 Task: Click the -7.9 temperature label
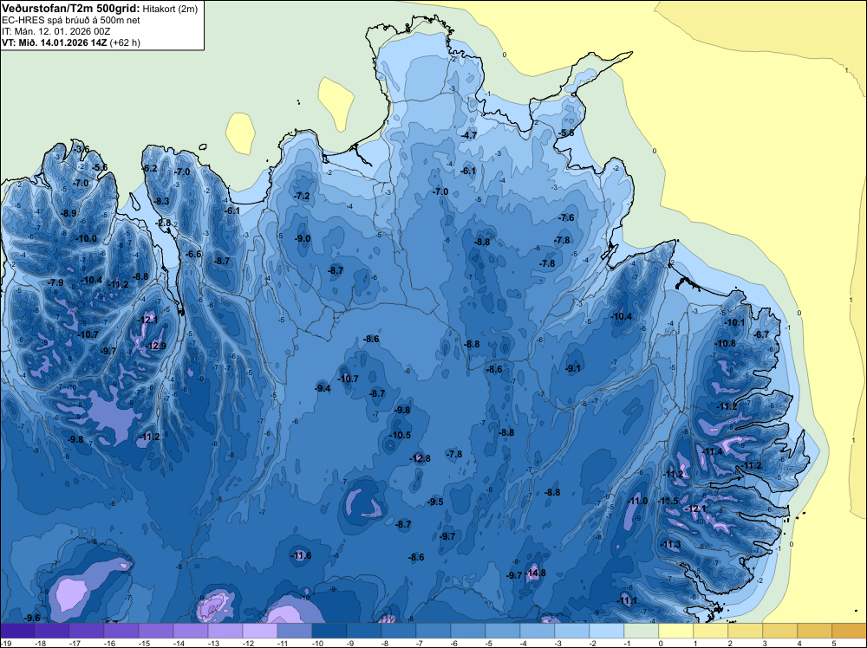[x=55, y=282]
